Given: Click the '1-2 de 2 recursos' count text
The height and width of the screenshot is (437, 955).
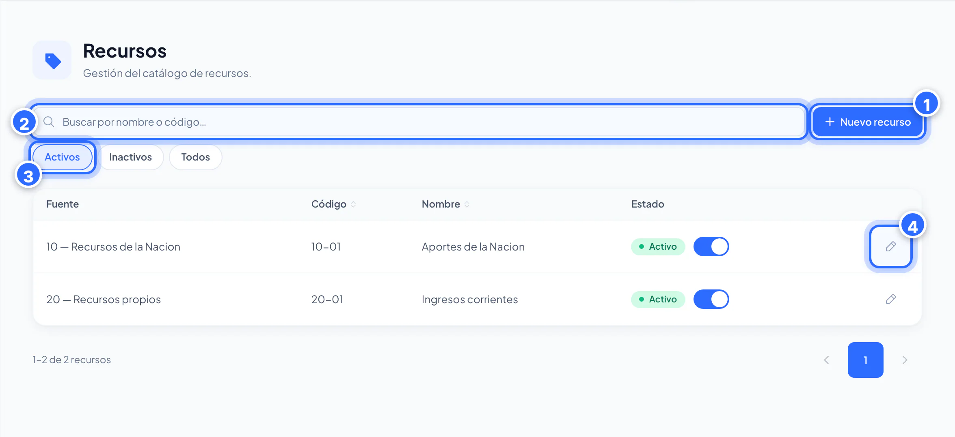Looking at the screenshot, I should pyautogui.click(x=71, y=360).
